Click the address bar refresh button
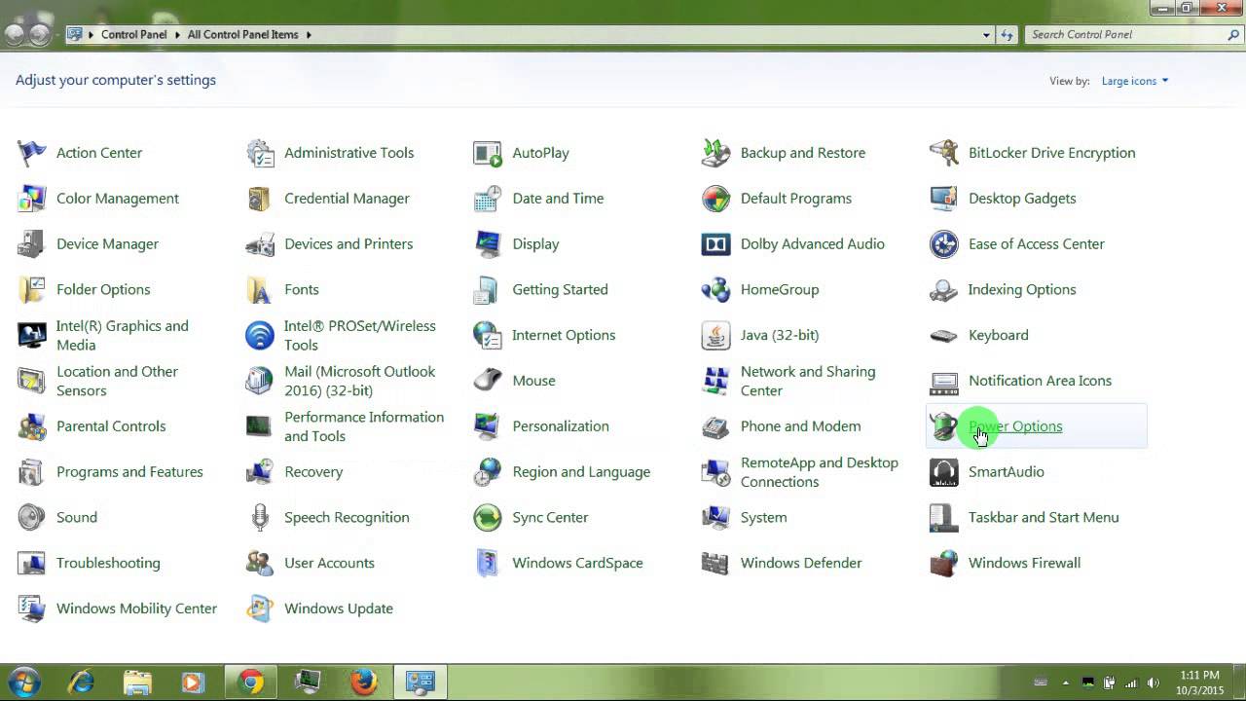1246x701 pixels. click(1008, 35)
